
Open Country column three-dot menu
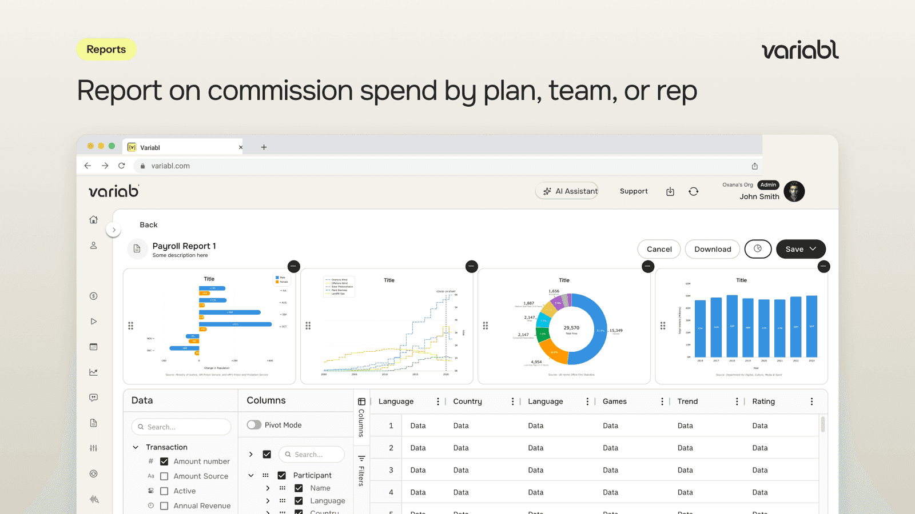513,401
